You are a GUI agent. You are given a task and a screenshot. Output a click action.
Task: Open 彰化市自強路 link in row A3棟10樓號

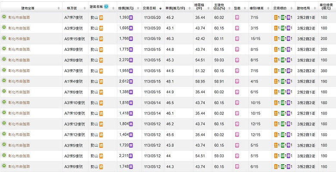(19, 103)
